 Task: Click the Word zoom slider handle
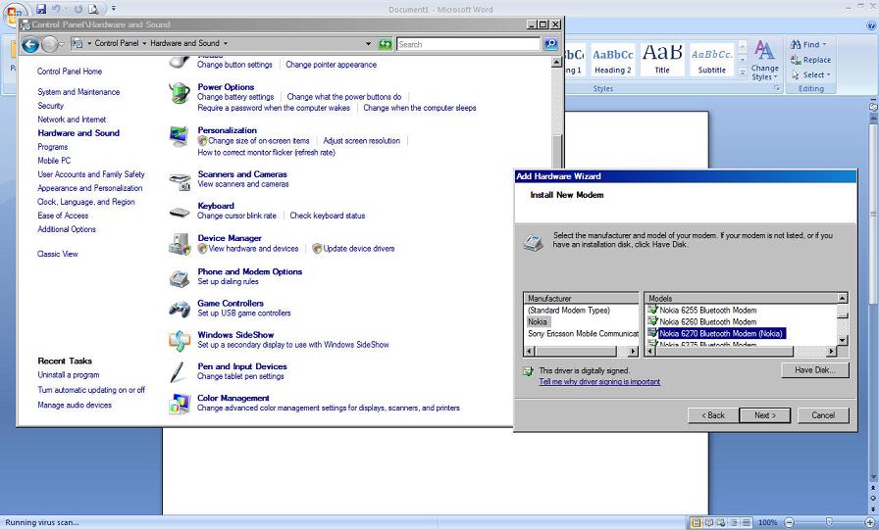(x=829, y=522)
